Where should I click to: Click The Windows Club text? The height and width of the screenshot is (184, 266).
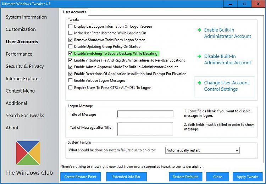coord(29,173)
